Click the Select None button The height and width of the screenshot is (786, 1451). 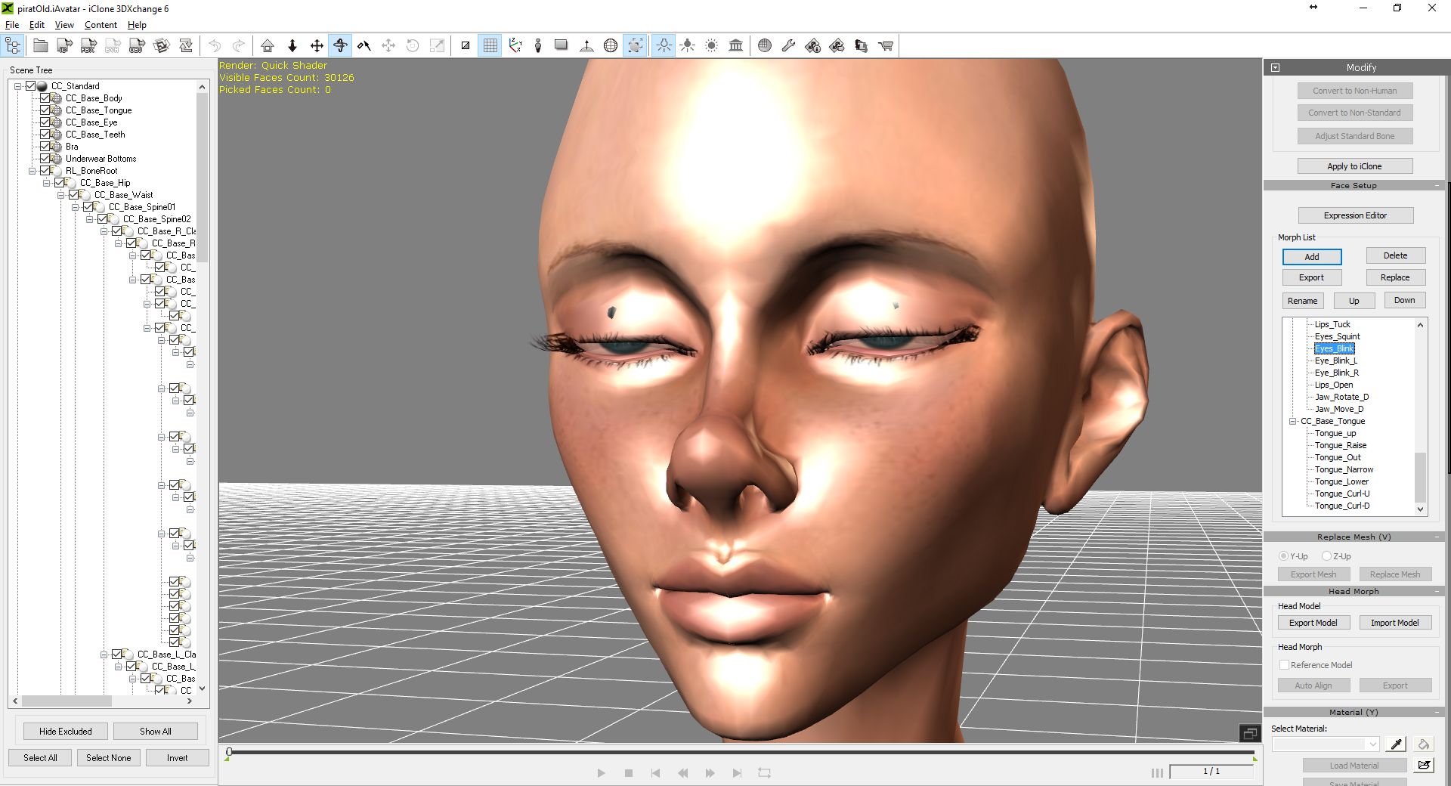[x=108, y=758]
